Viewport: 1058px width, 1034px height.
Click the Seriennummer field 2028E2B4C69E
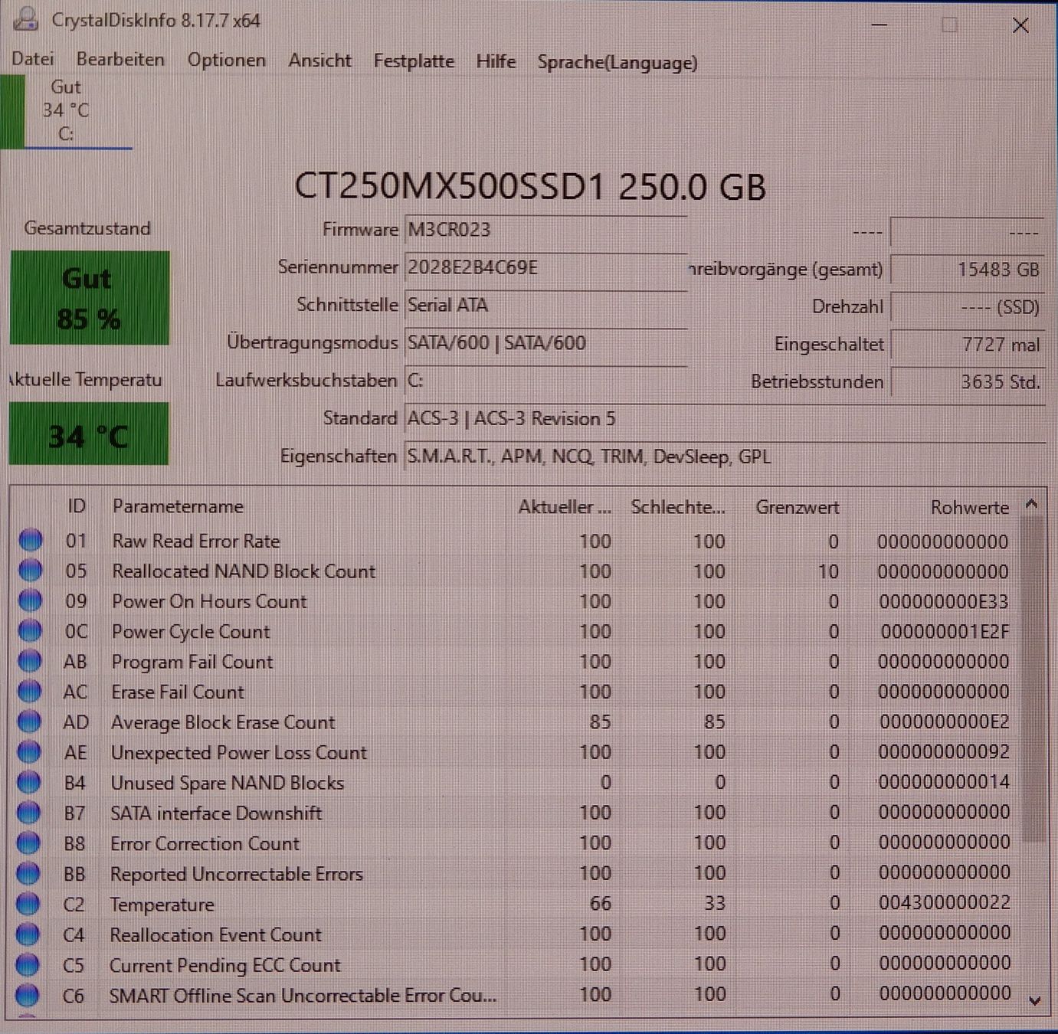545,267
